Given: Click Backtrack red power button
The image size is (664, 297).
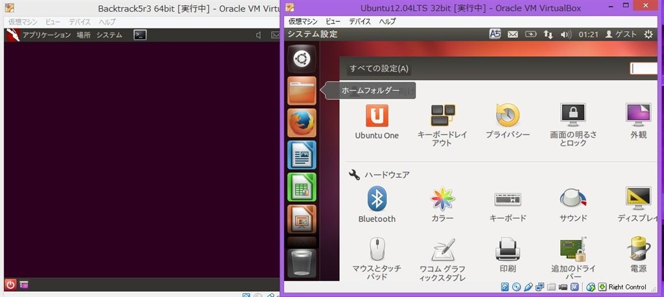Looking at the screenshot, I should pos(10,285).
